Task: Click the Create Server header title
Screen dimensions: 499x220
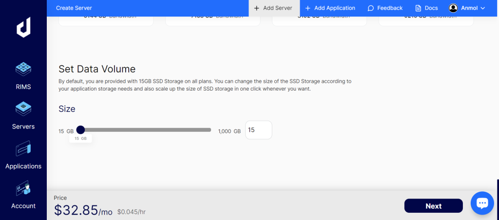Action: [x=74, y=8]
